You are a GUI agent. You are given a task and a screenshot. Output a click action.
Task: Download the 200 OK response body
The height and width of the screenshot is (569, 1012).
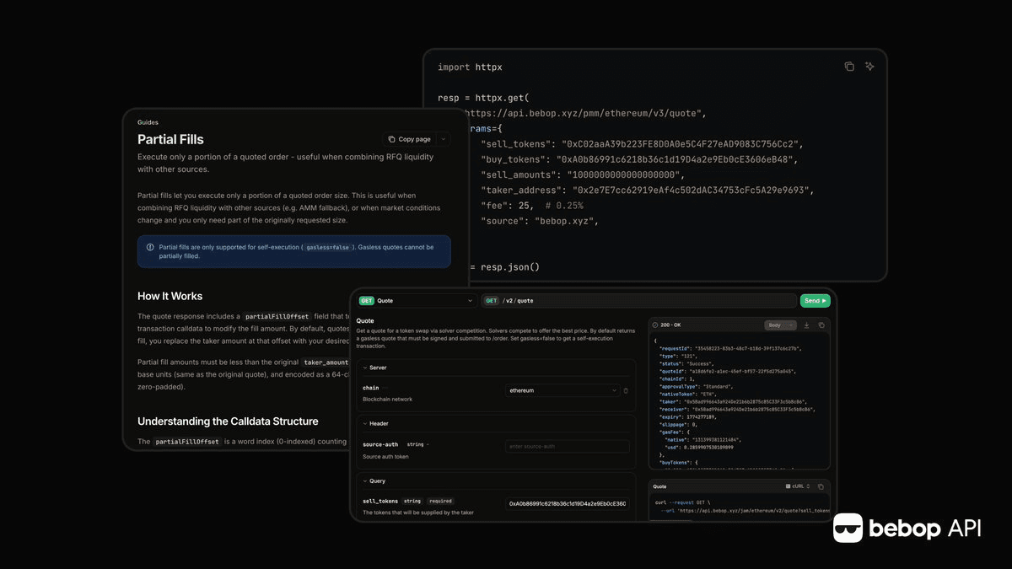(x=806, y=325)
